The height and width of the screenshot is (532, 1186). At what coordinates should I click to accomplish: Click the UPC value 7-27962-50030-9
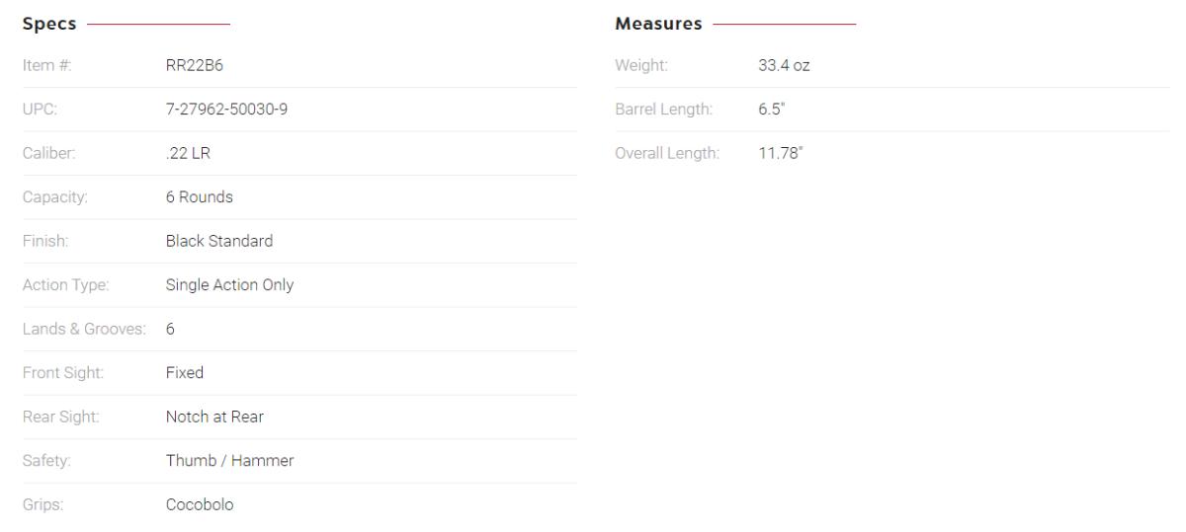coord(225,110)
